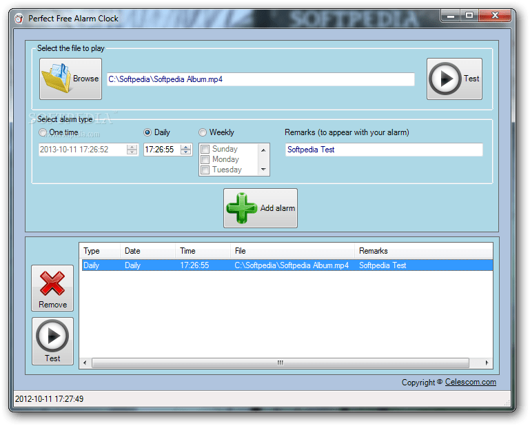
Task: Check the Sunday checkbox
Action: [x=205, y=149]
